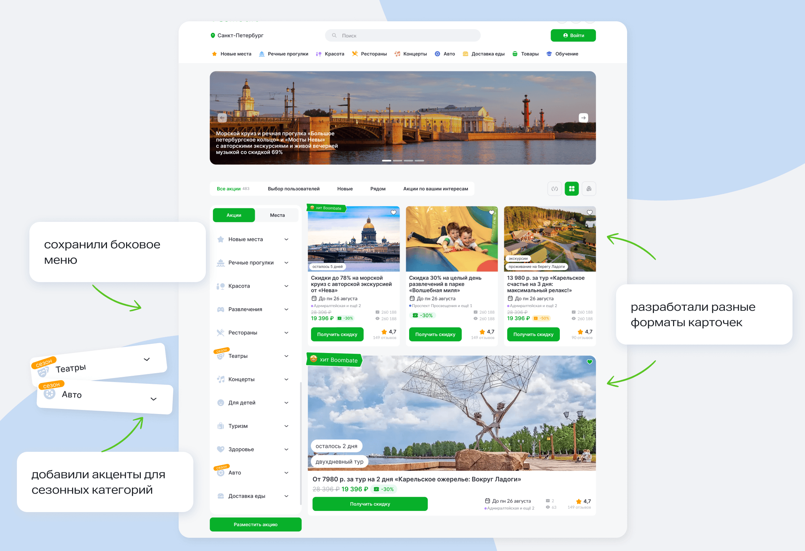Click the Авто wheel icon in top navigation
Screen dimensions: 805x551
(437, 54)
